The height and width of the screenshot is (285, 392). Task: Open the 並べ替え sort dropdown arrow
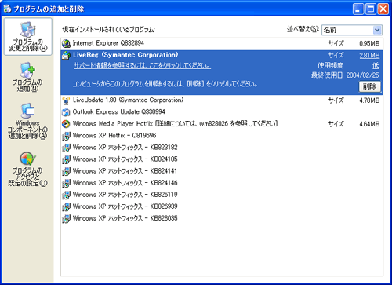pos(377,30)
